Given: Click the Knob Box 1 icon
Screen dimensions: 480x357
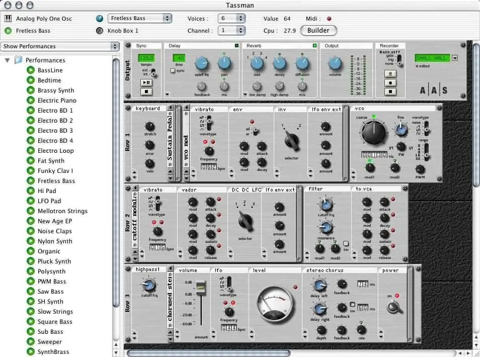Looking at the screenshot, I should 100,31.
